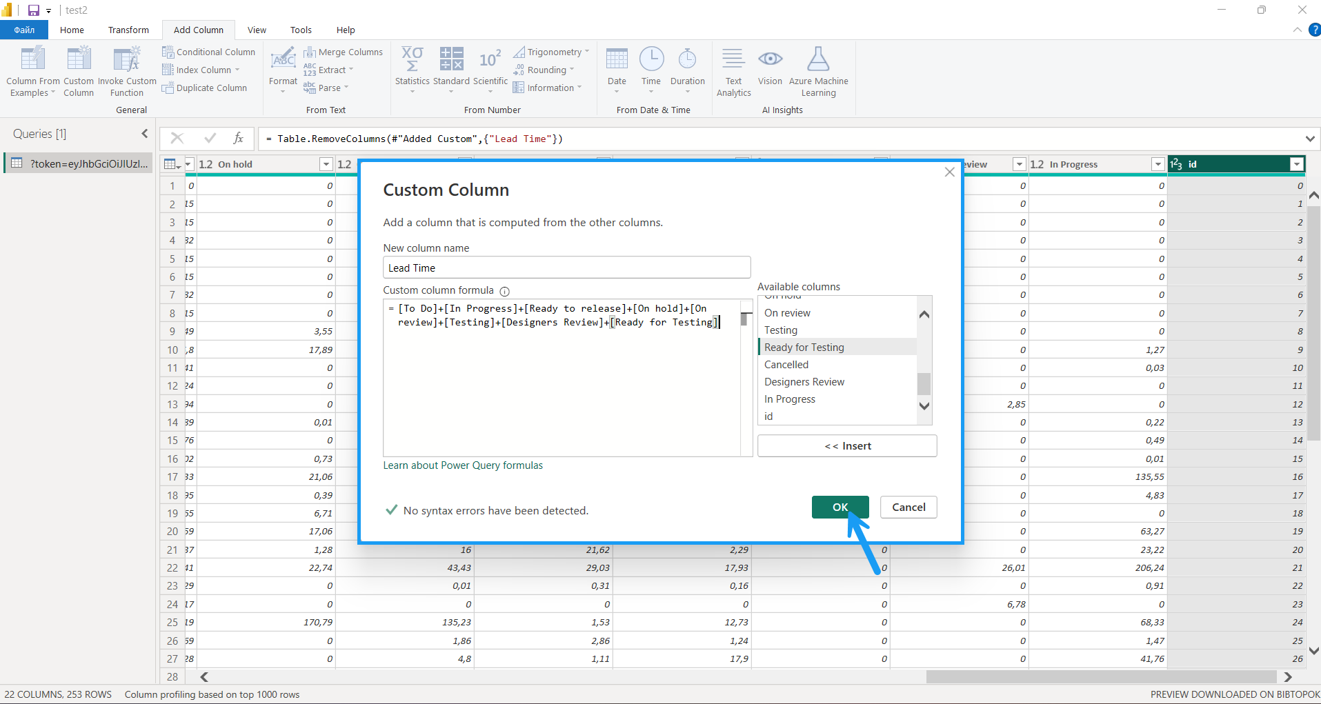Switch to the Transform tab
Viewport: 1321px width, 704px height.
pos(128,30)
